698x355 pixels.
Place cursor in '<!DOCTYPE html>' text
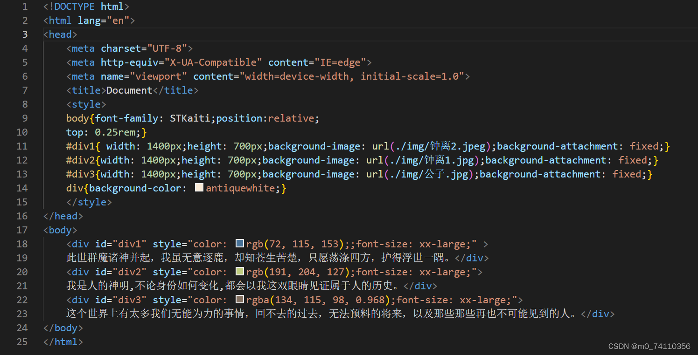(86, 7)
